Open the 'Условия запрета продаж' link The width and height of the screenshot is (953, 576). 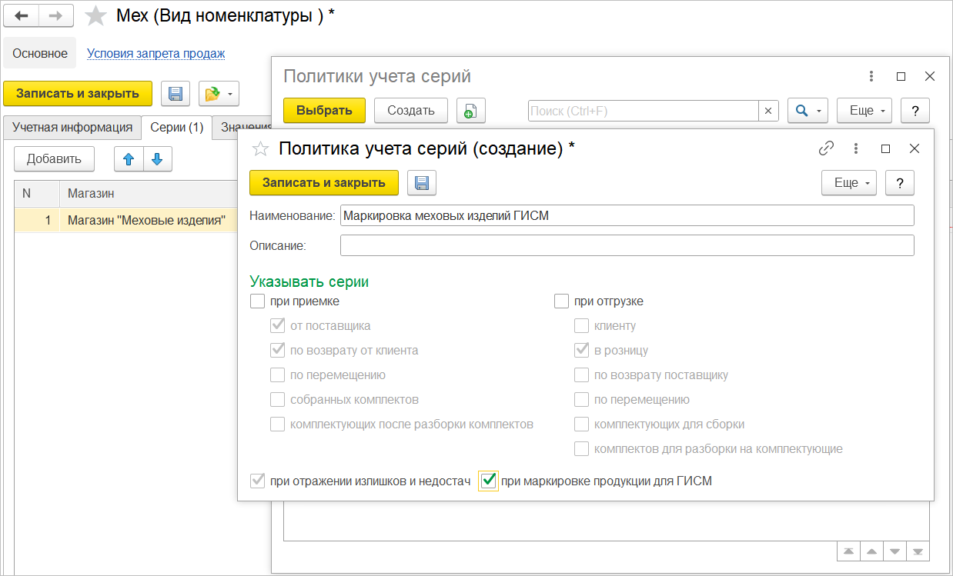tap(155, 54)
